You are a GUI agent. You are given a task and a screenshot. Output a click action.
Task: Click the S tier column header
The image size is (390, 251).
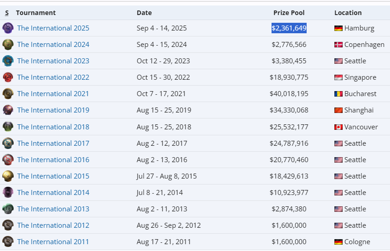pyautogui.click(x=7, y=13)
